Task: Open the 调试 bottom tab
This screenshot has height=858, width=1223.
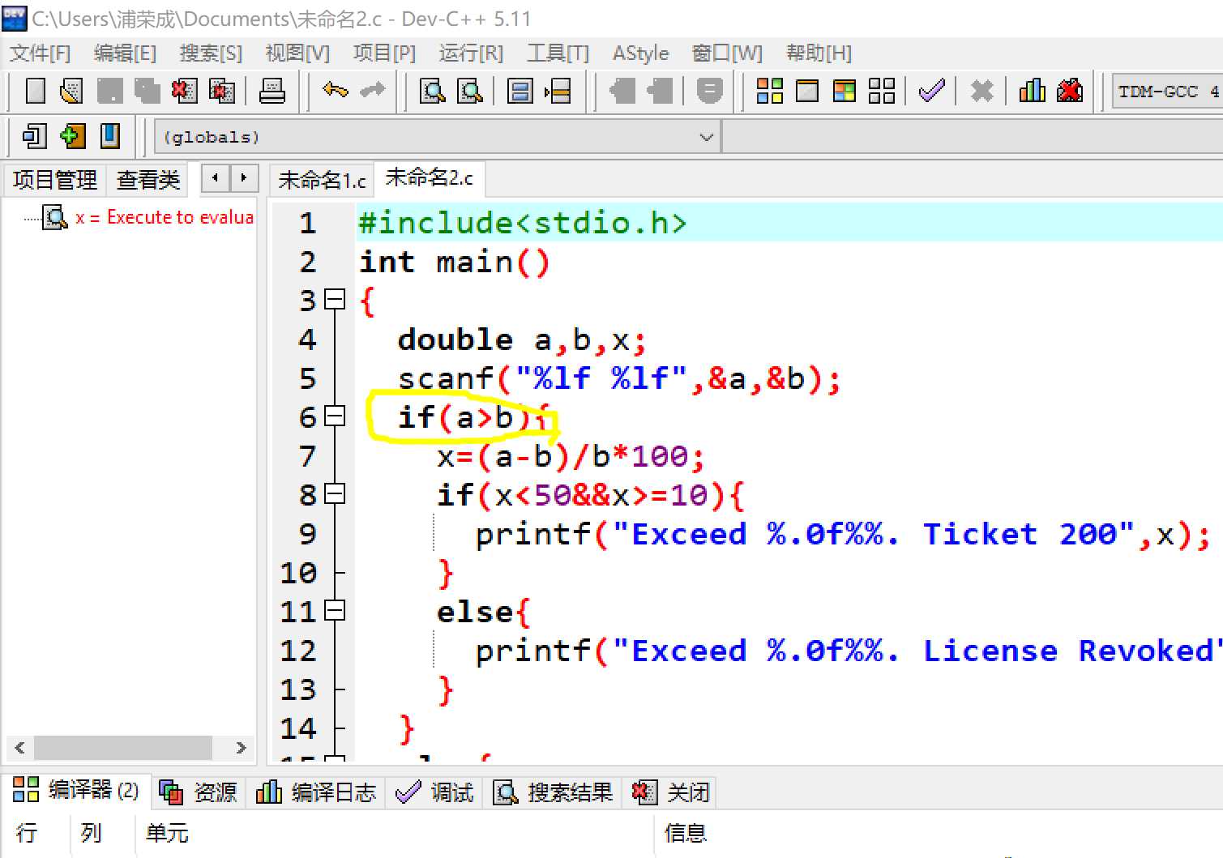Action: 434,792
